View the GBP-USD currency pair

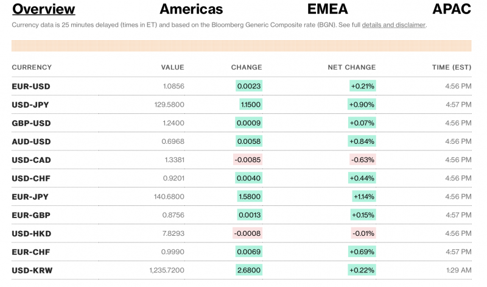point(31,123)
